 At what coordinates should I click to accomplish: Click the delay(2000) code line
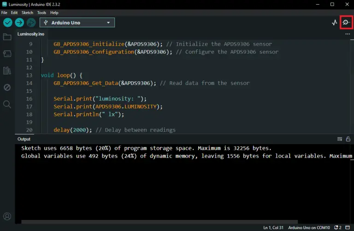tap(114, 130)
